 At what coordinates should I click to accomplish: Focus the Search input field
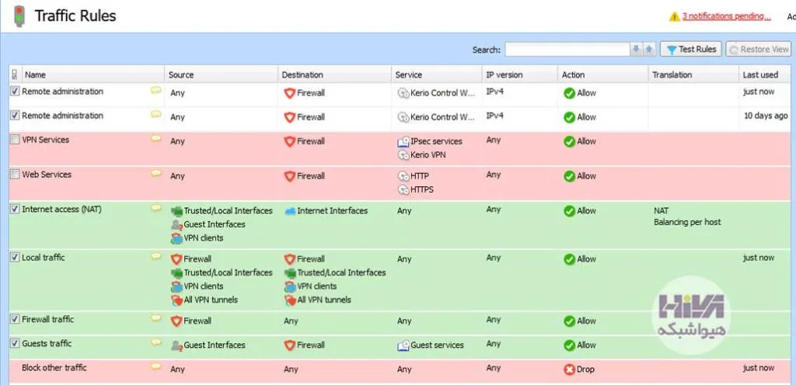(x=567, y=49)
